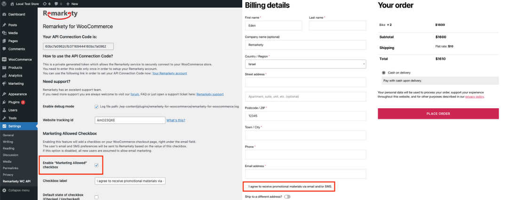This screenshot has height=200, width=508.
Task: Click the Media library icon
Action: pyautogui.click(x=4, y=33)
